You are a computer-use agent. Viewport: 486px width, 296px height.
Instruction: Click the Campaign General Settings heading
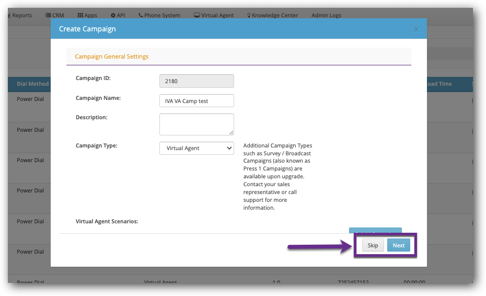point(112,56)
